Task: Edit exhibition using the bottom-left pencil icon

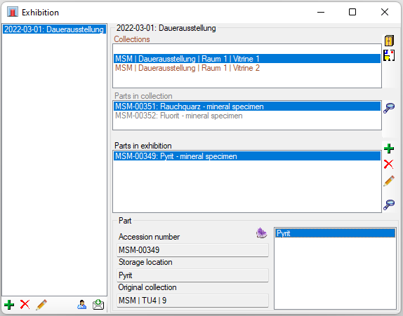Action: (x=41, y=305)
